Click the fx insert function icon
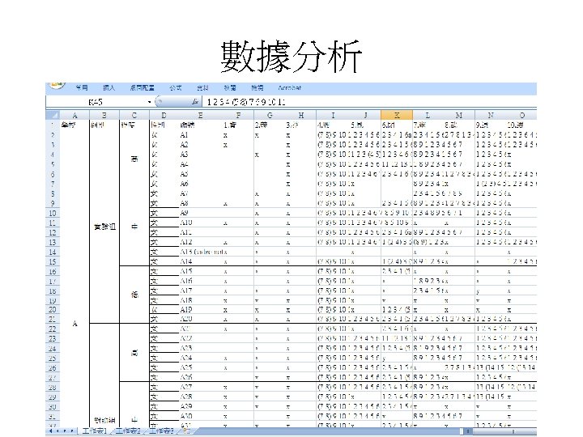This screenshot has height=437, width=583. point(195,101)
